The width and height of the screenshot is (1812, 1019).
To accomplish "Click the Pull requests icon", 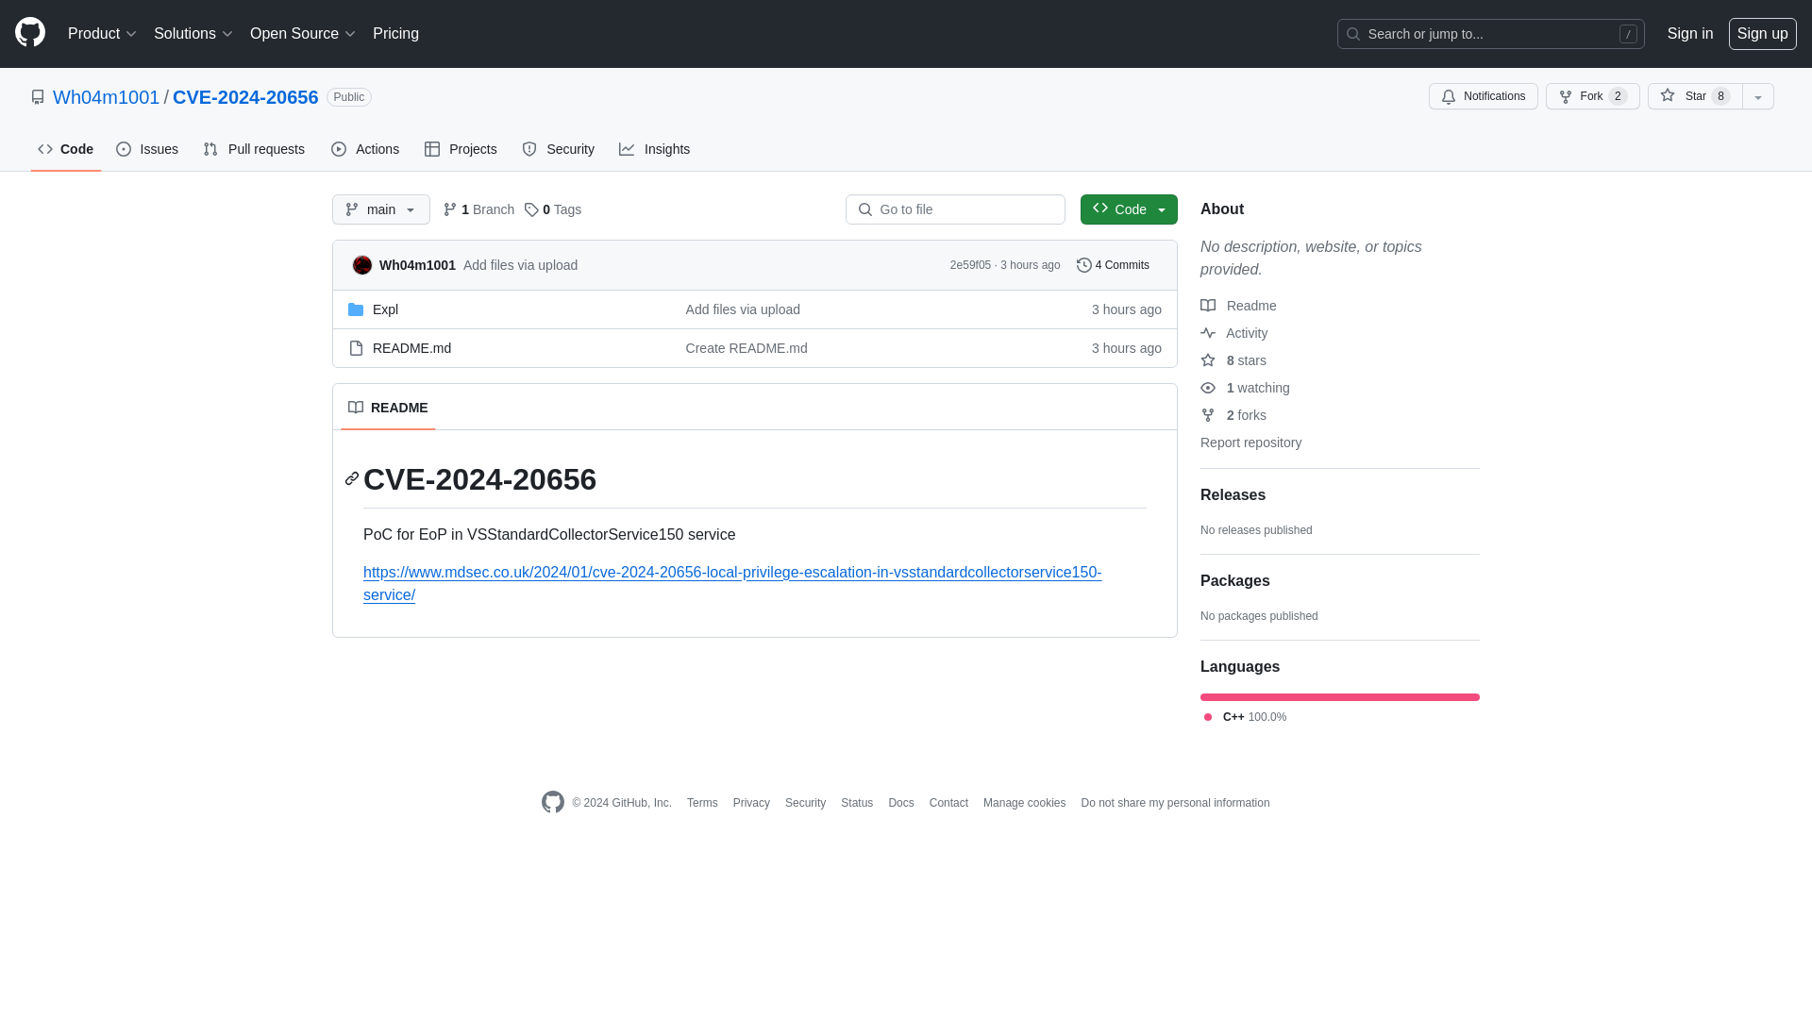I will point(210,149).
